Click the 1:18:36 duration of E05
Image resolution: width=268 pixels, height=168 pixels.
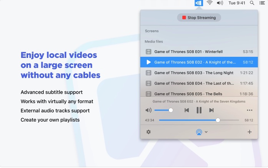[x=246, y=94]
